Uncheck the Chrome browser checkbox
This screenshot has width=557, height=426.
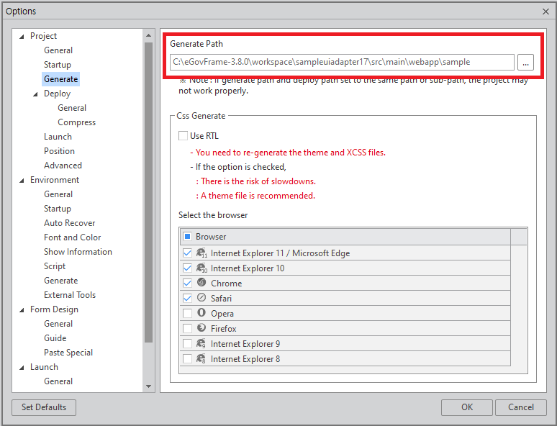pyautogui.click(x=187, y=284)
